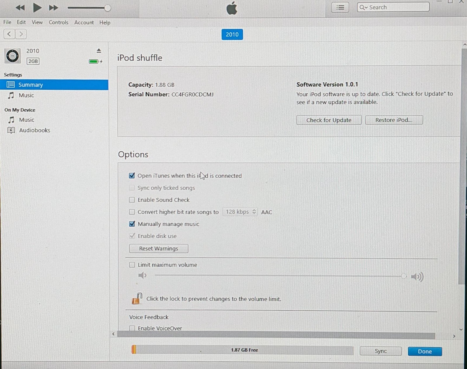Toggle Sync only ticked songs checkbox

coord(132,188)
